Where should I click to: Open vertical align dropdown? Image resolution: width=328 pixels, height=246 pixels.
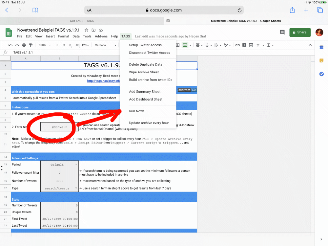point(209,45)
